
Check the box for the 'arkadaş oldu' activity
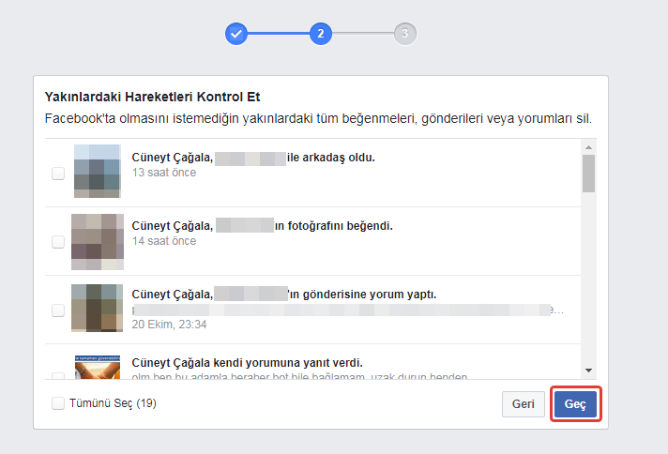58,173
